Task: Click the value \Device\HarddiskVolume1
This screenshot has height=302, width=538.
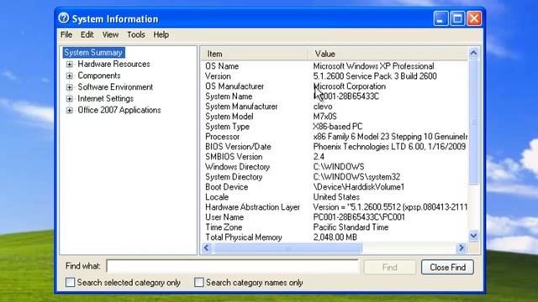Action: pos(359,187)
